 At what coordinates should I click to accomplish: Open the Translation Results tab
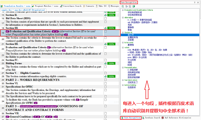coord(16,6)
